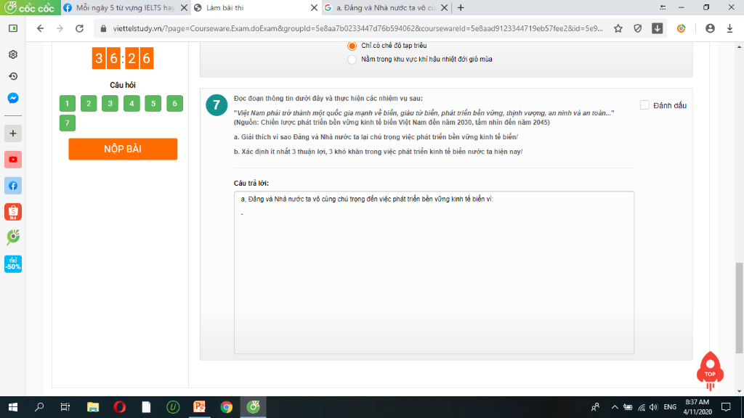Open Facebook from the sidebar
744x418 pixels.
coord(13,186)
